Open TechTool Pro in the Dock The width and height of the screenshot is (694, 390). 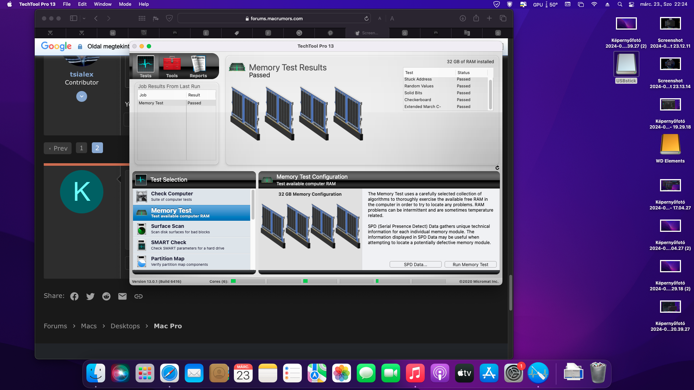538,373
